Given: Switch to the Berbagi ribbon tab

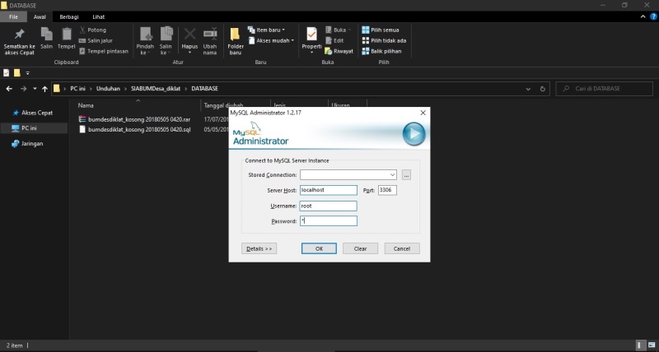Looking at the screenshot, I should [x=69, y=16].
